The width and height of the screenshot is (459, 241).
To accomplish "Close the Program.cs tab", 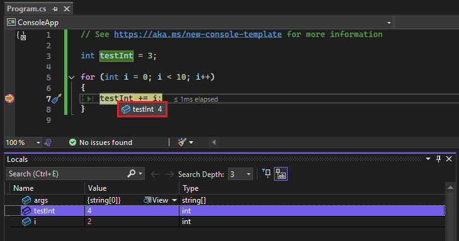I will click(x=67, y=9).
